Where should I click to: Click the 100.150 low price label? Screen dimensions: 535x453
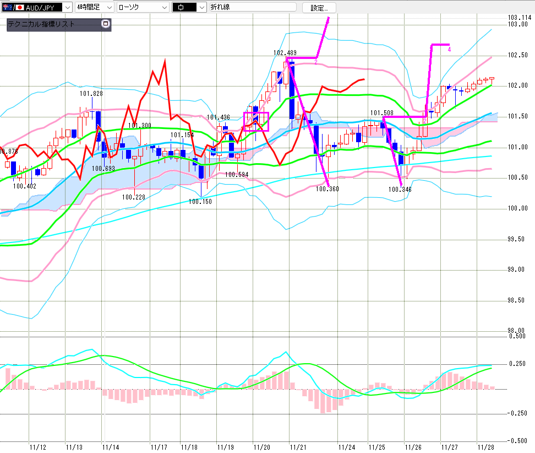(x=200, y=202)
